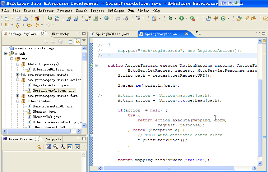Collapse the myssh project node
Screen dimensions: 268x172
pyautogui.click(x=6, y=54)
